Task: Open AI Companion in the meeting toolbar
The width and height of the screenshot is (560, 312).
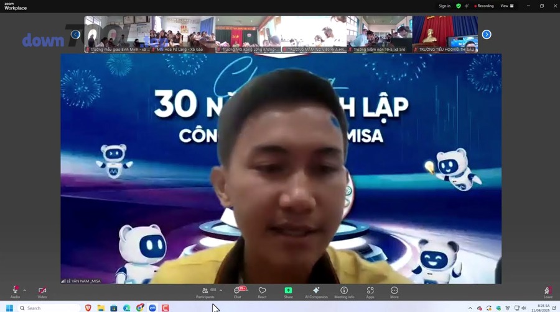Action: tap(316, 292)
